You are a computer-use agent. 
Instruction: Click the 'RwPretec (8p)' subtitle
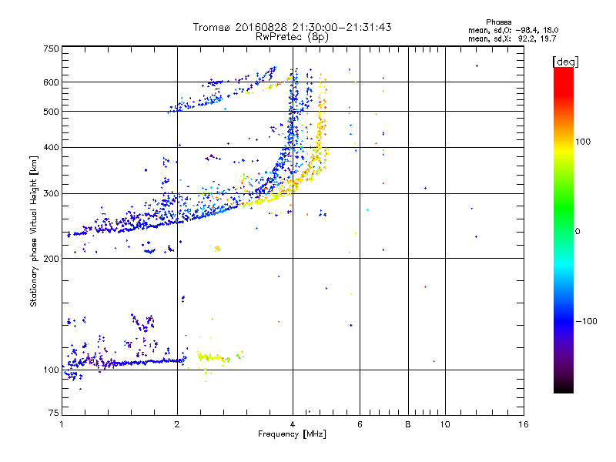(292, 37)
